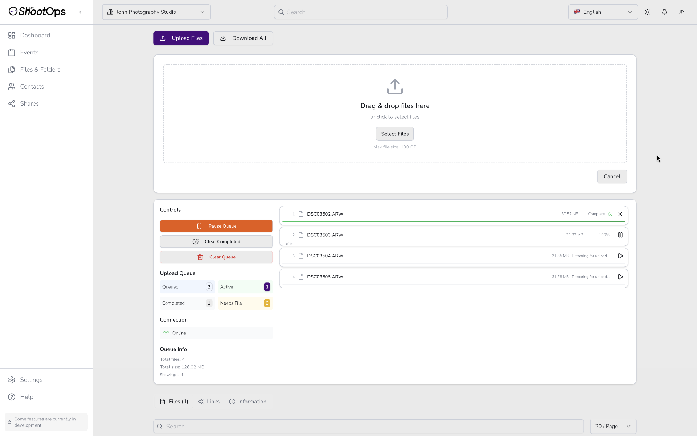Screen dimensions: 697x436
Task: Start upload of DSC03505.ARW with the play icon
Action: point(620,277)
